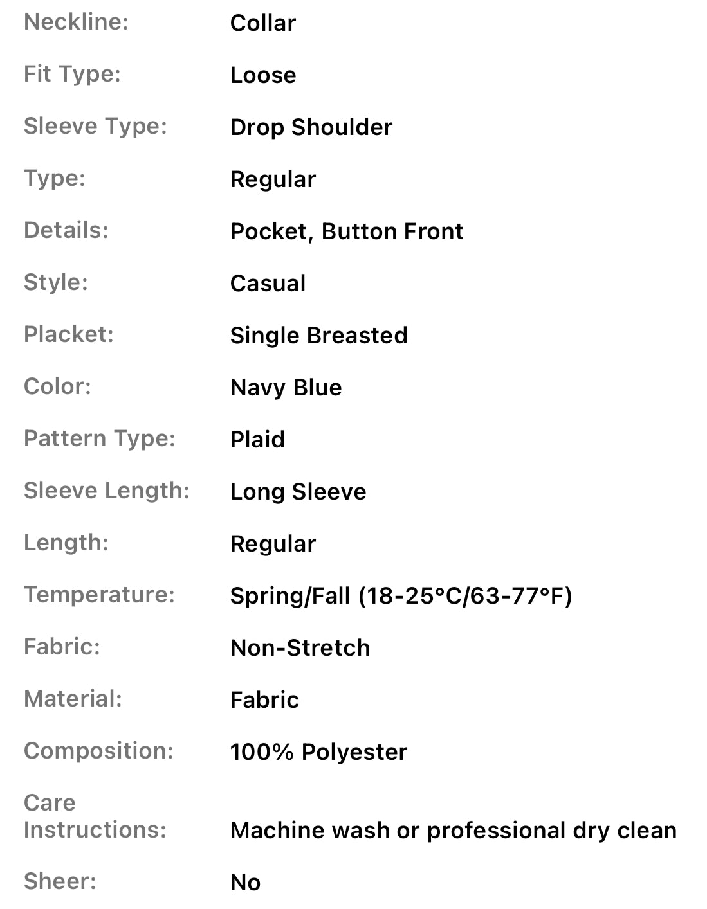Click the "Navy Blue" color value
The image size is (707, 909).
[x=286, y=388]
